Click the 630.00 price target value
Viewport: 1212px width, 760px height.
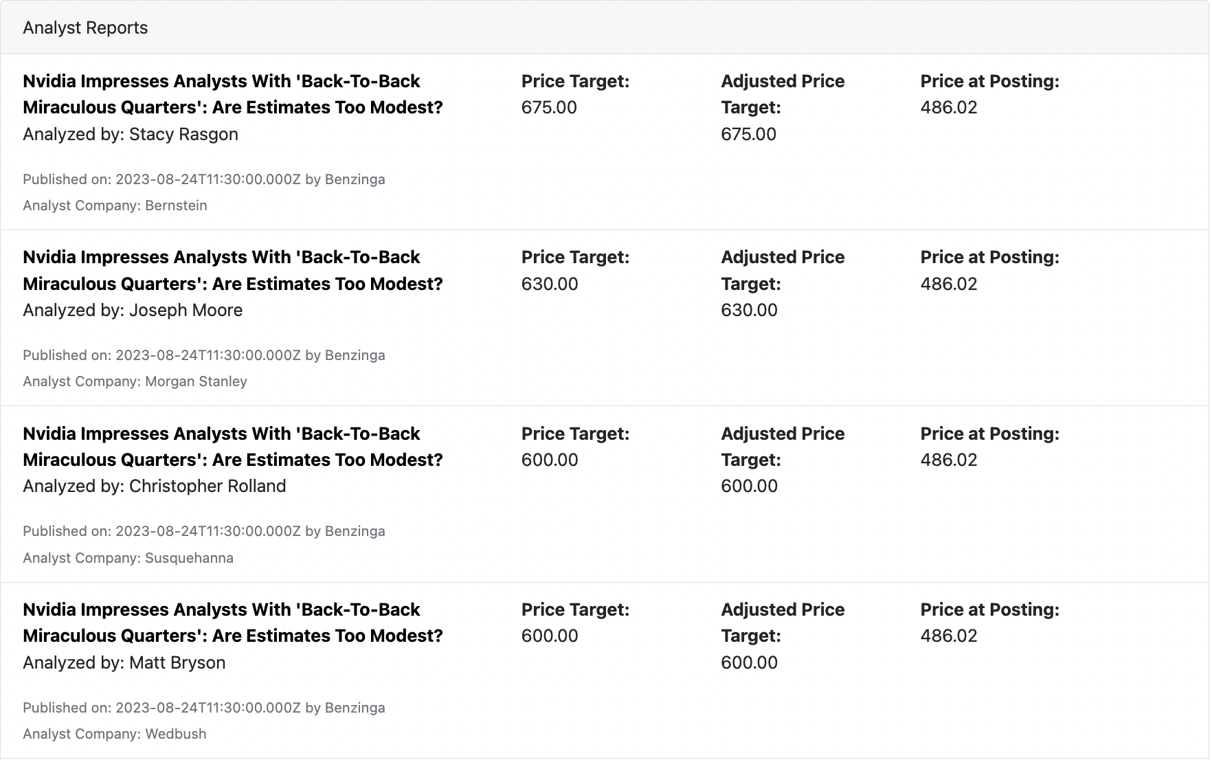550,284
